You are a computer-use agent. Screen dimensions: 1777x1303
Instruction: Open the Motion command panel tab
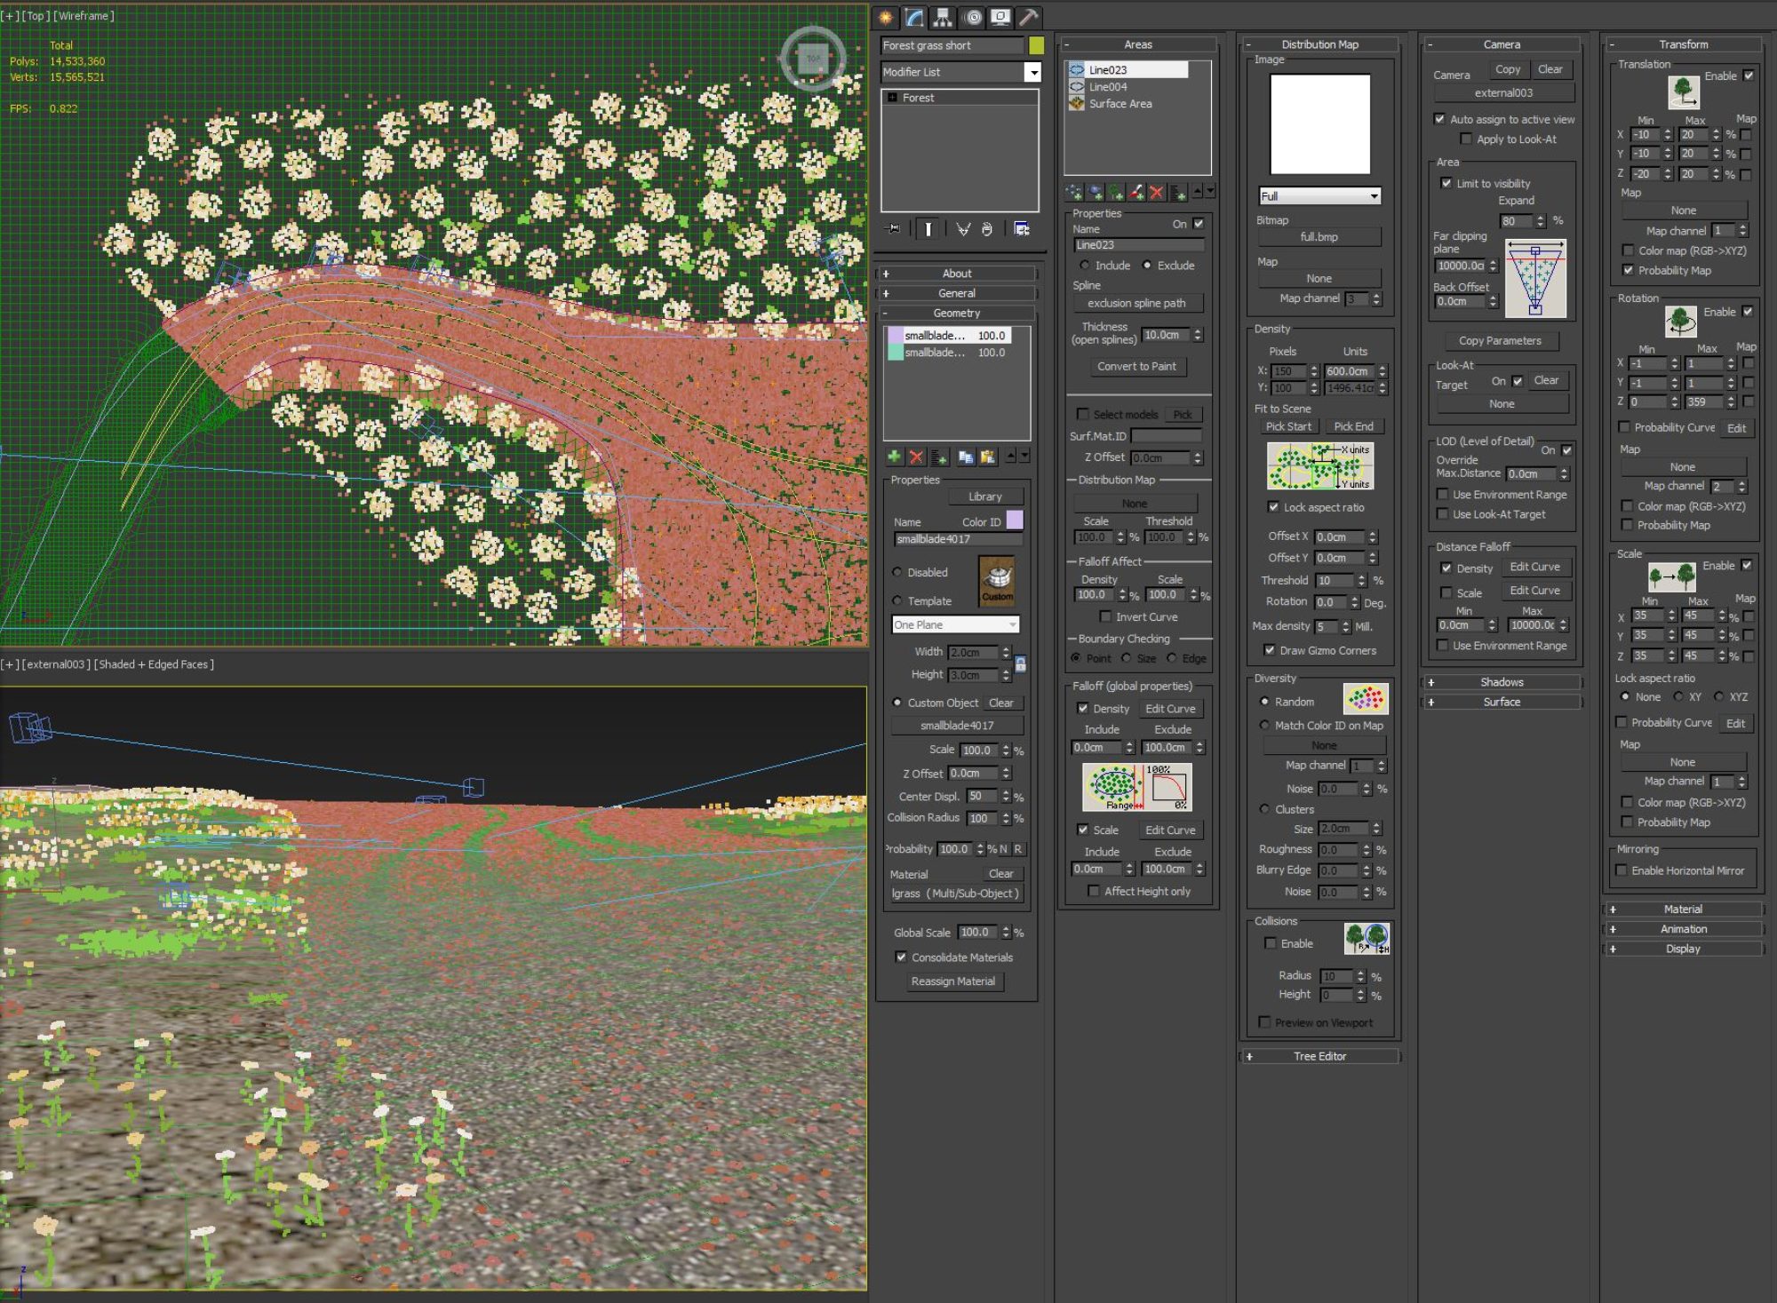pos(972,17)
